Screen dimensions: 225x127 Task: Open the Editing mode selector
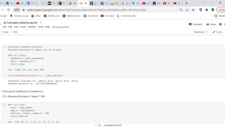(218, 32)
